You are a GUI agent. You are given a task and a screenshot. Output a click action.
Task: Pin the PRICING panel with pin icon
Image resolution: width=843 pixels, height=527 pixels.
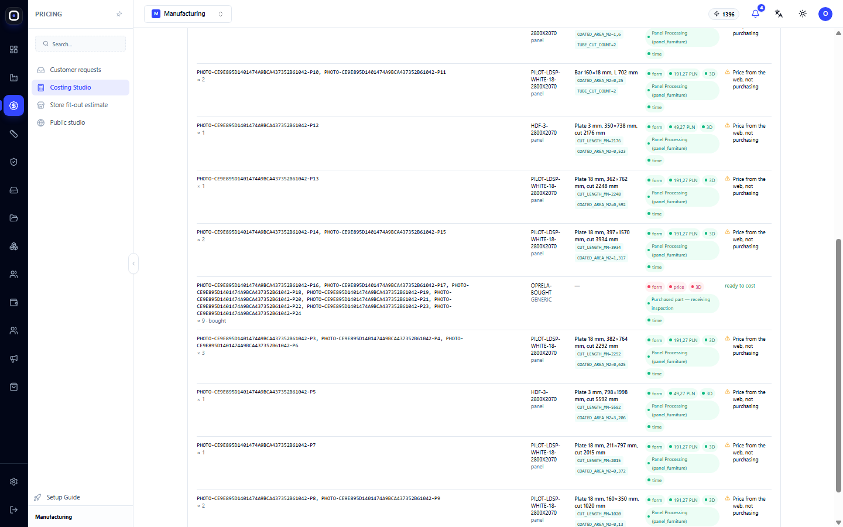tap(119, 14)
